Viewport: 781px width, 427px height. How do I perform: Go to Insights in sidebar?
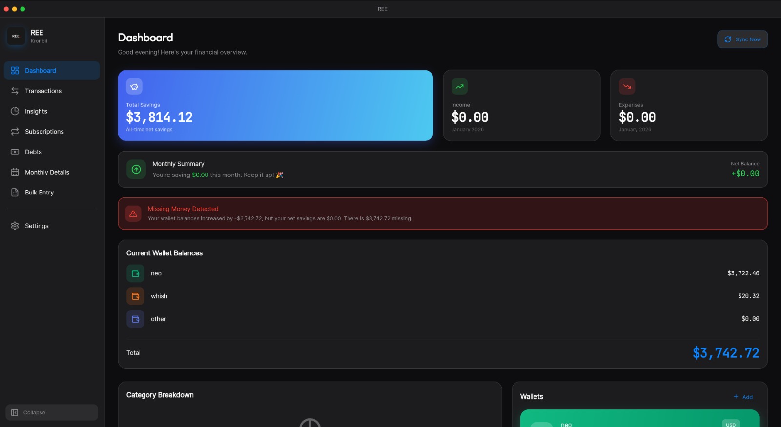52,111
